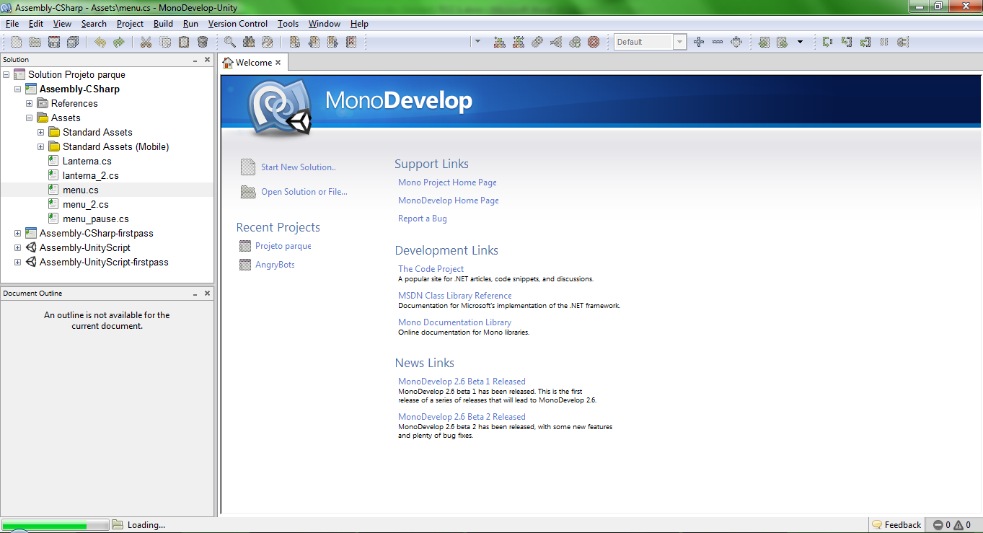983x533 pixels.
Task: Click Open Solution or File link
Action: coord(304,192)
